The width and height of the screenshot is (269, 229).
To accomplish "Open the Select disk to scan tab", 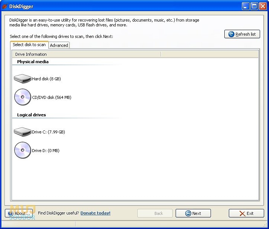I will tap(29, 45).
